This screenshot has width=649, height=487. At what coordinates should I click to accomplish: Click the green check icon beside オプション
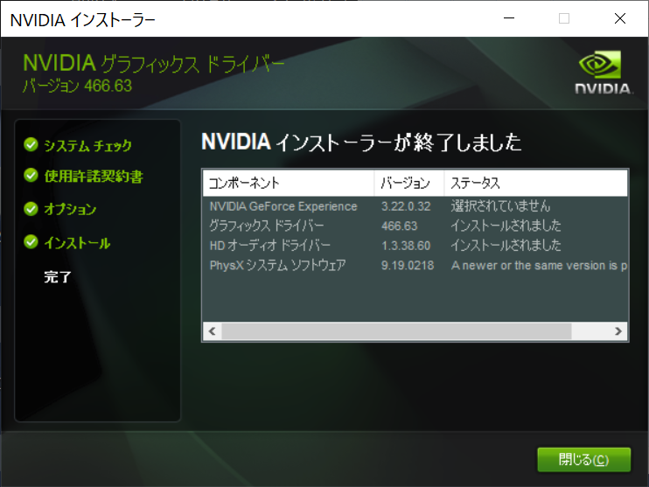[31, 209]
